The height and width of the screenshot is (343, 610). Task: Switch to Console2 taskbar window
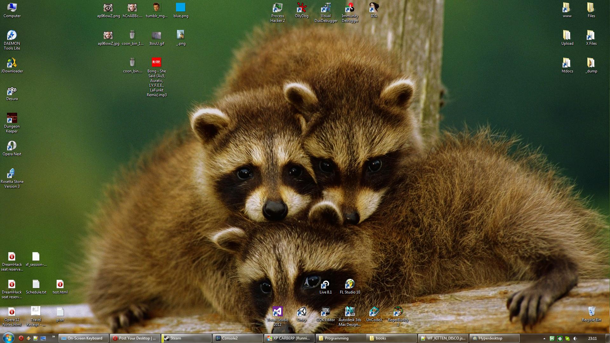pyautogui.click(x=238, y=338)
